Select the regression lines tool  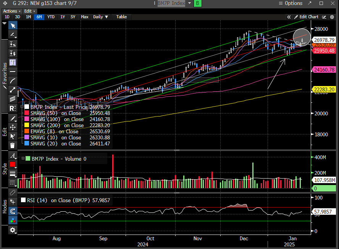pyautogui.click(x=13, y=108)
